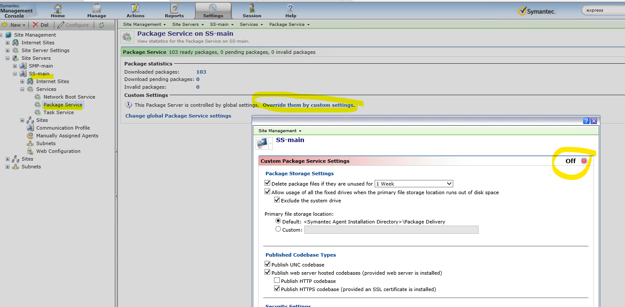Click Override them by custom settings link
The height and width of the screenshot is (307, 625).
tap(309, 105)
